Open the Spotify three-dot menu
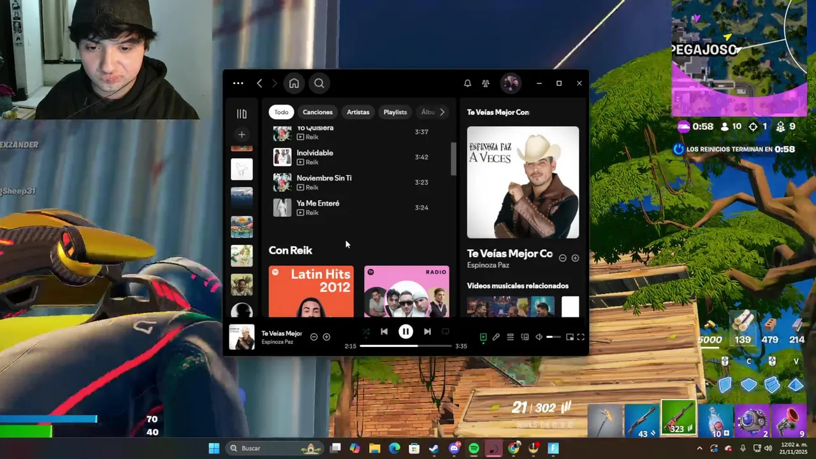The width and height of the screenshot is (816, 459). (x=238, y=83)
